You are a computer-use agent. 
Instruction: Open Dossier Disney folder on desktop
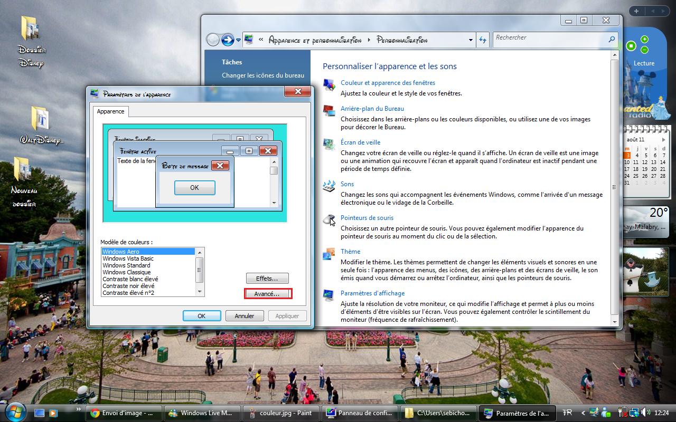pos(31,42)
